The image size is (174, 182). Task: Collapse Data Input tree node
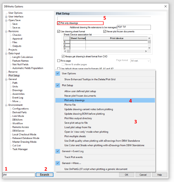(x=6, y=54)
